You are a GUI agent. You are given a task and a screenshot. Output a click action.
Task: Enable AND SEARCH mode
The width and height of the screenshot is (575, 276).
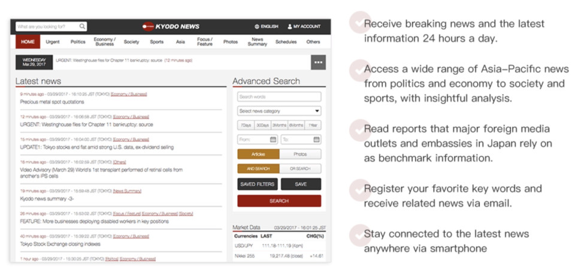[259, 169]
